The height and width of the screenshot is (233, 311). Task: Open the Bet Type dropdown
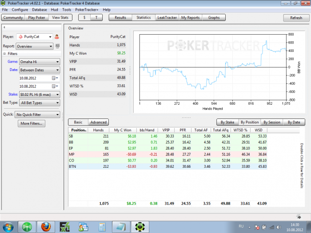pyautogui.click(x=40, y=103)
